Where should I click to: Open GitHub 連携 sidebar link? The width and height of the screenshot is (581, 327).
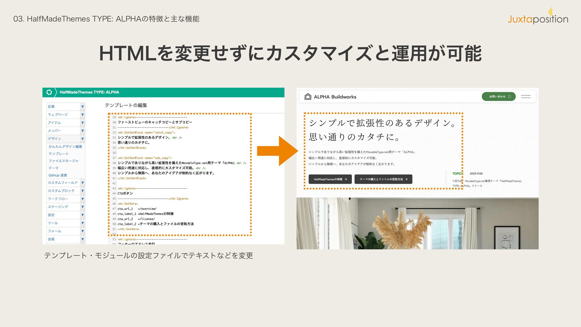[57, 175]
